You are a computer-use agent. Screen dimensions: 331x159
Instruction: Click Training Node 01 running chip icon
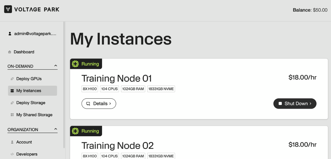point(75,64)
